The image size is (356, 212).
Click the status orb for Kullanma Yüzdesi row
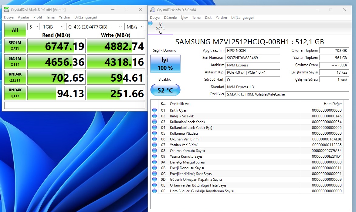click(154, 133)
